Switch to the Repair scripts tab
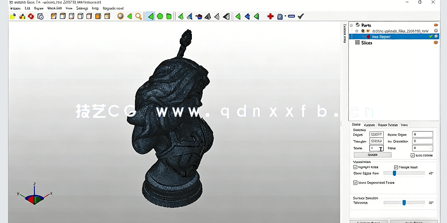 (x=388, y=125)
